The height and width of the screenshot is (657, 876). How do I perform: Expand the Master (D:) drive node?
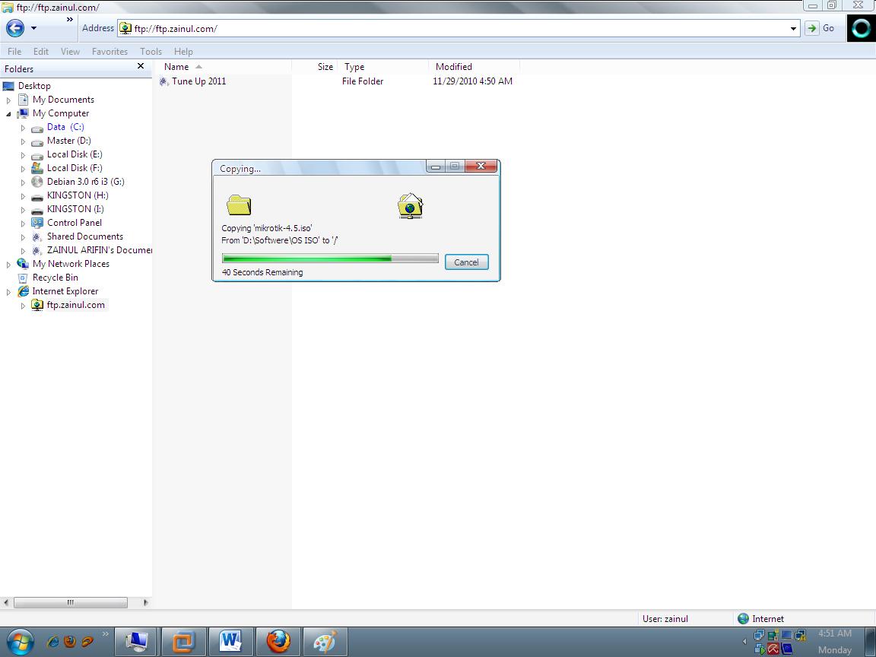[x=23, y=142]
